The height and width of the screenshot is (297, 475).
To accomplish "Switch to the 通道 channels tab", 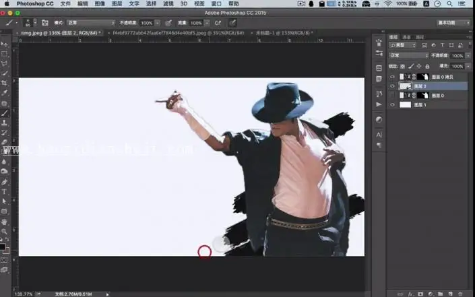I will click(406, 37).
